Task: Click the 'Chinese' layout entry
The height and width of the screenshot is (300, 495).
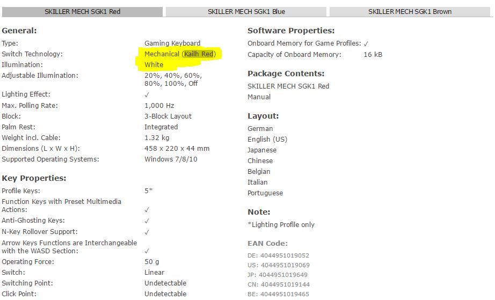Action: point(260,161)
